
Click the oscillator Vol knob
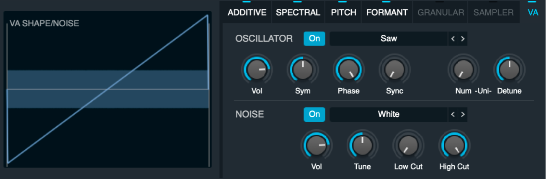[257, 69]
